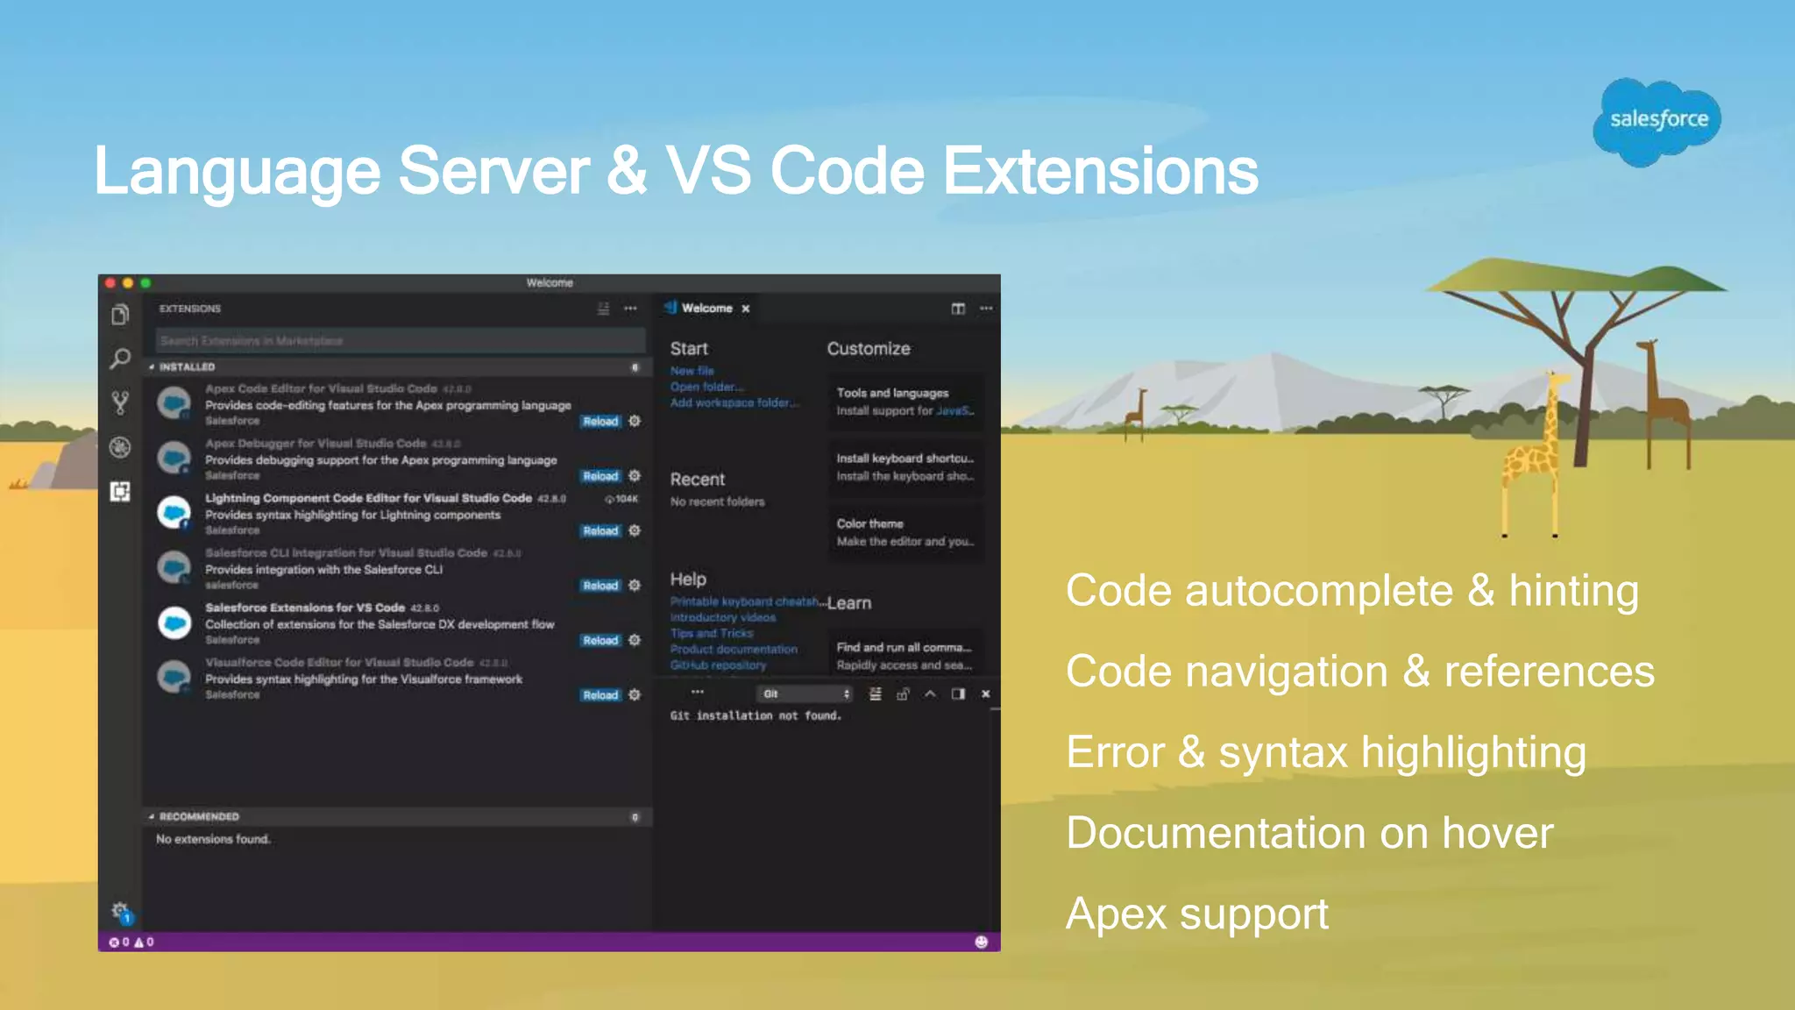This screenshot has width=1795, height=1010.
Task: Click the Extensions view icon
Action: [120, 492]
